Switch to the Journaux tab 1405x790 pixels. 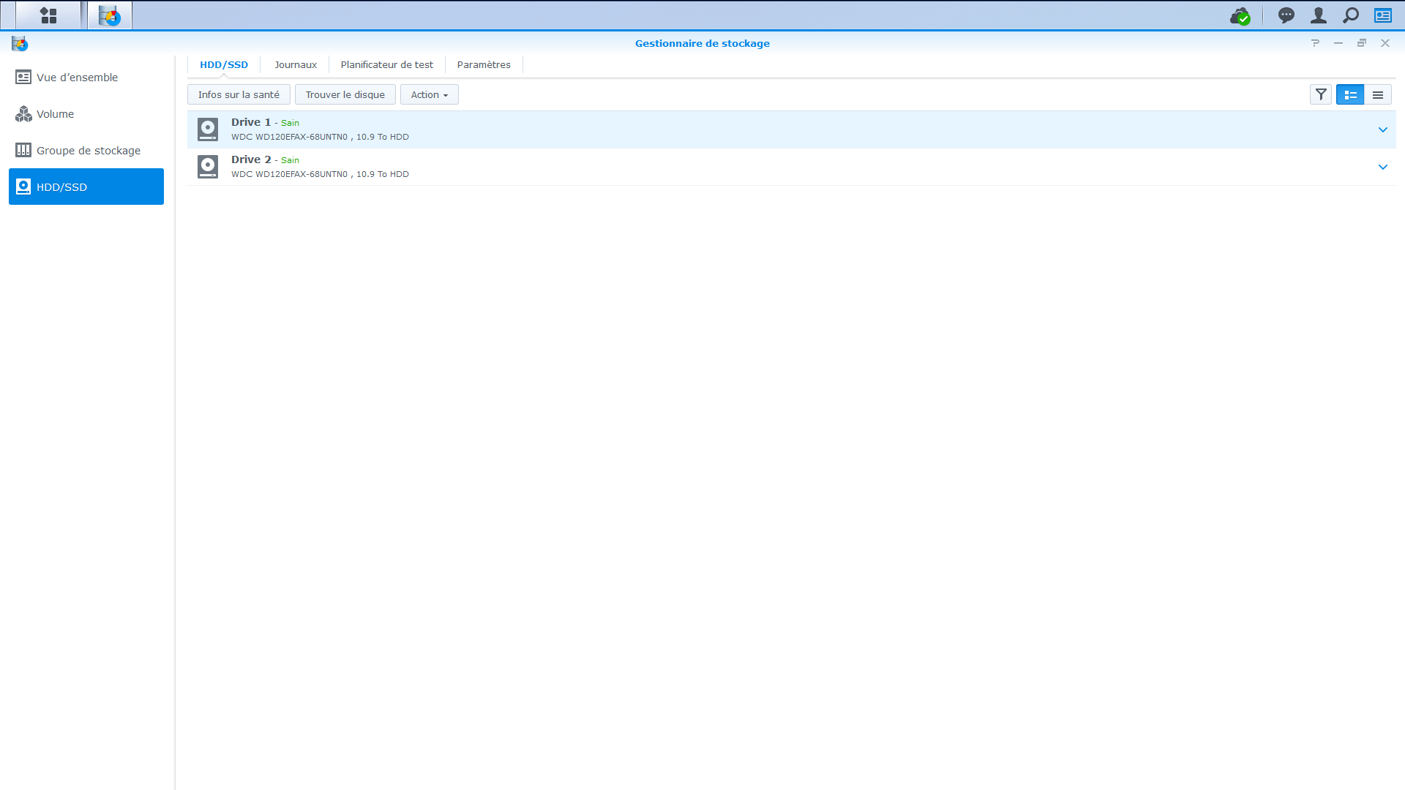[x=296, y=64]
